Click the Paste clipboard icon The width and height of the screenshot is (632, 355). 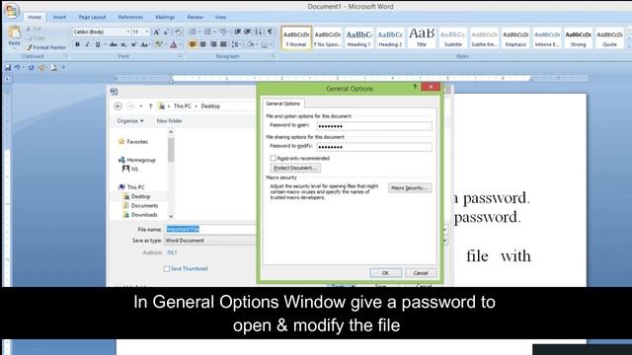(x=14, y=33)
